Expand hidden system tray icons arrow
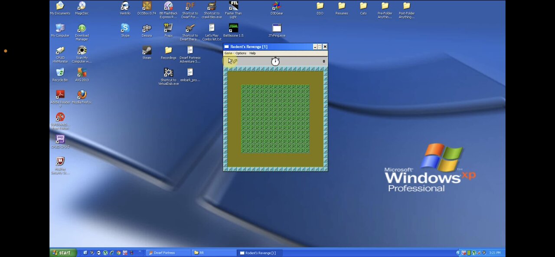The image size is (555, 257). coord(458,253)
